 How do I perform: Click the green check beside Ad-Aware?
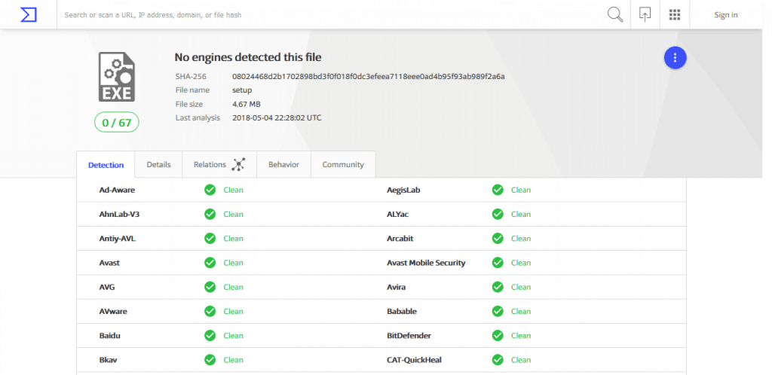[210, 190]
